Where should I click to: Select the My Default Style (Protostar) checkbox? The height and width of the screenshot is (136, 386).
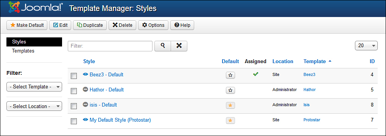click(74, 121)
